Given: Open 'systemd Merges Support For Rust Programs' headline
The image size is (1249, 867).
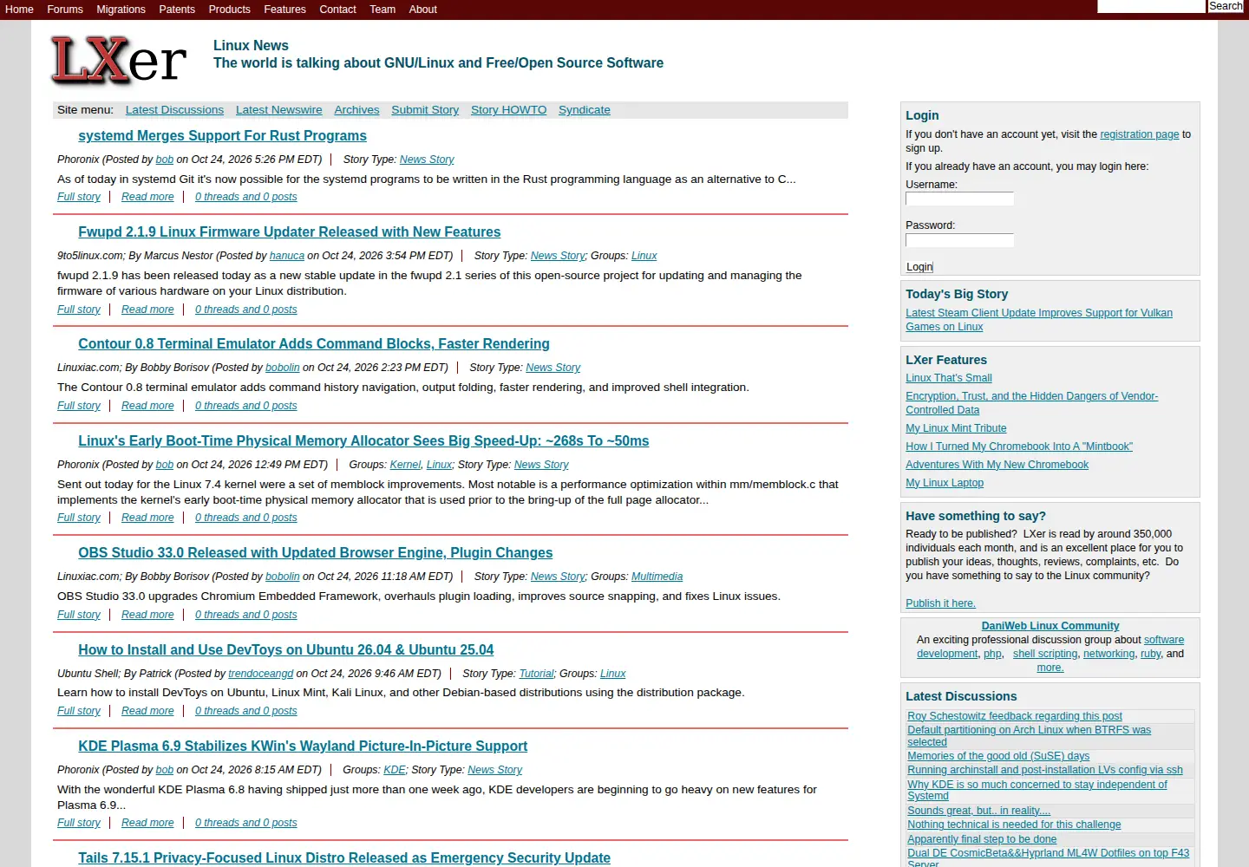Looking at the screenshot, I should click(x=222, y=136).
